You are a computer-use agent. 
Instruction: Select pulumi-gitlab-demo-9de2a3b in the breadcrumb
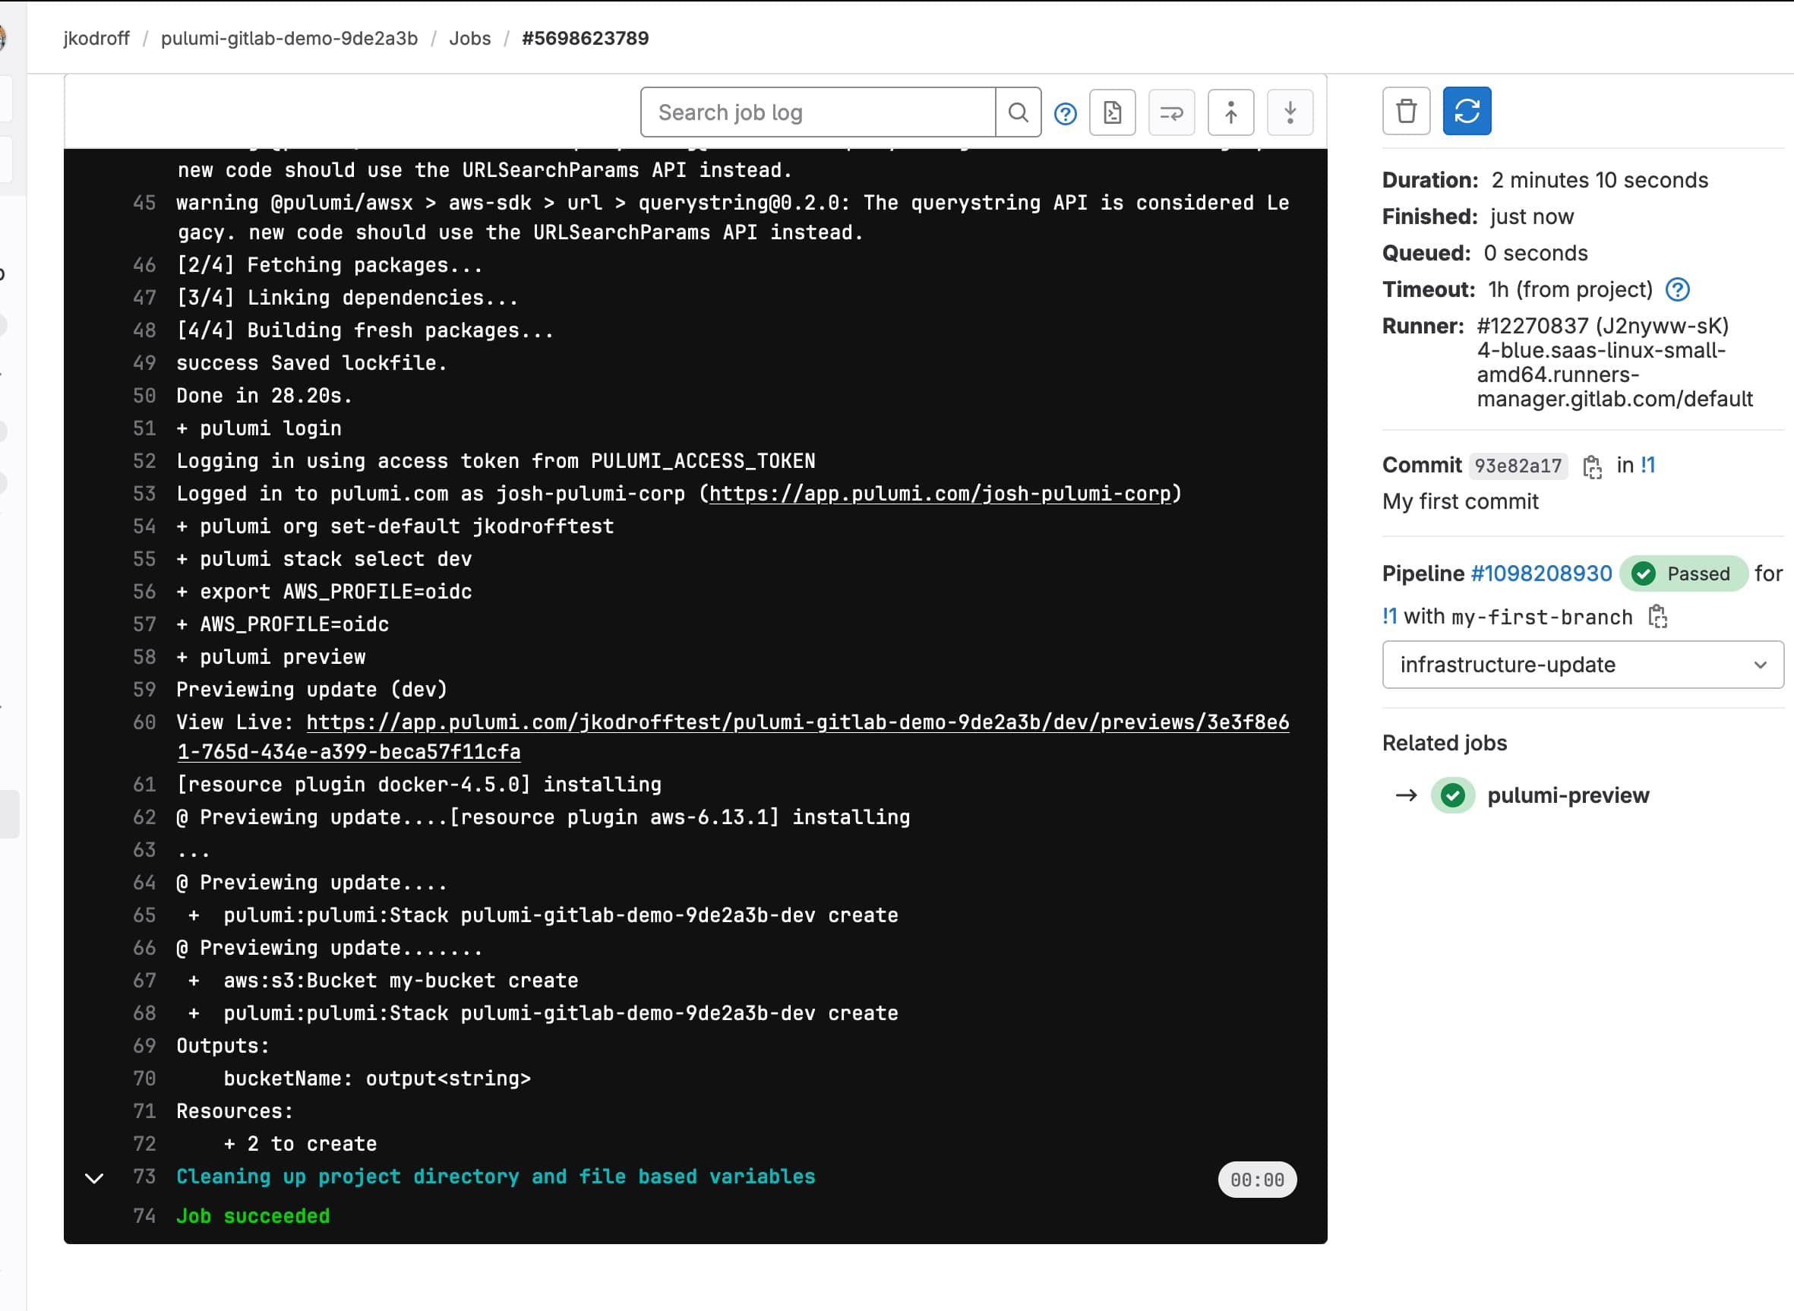(288, 38)
